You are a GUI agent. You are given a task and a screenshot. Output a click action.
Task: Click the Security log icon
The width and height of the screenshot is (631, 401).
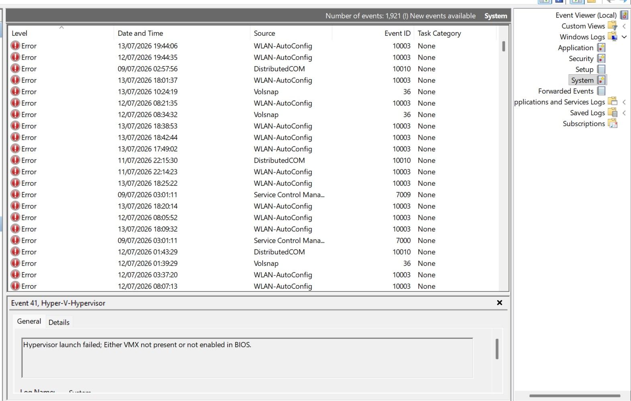click(x=601, y=59)
